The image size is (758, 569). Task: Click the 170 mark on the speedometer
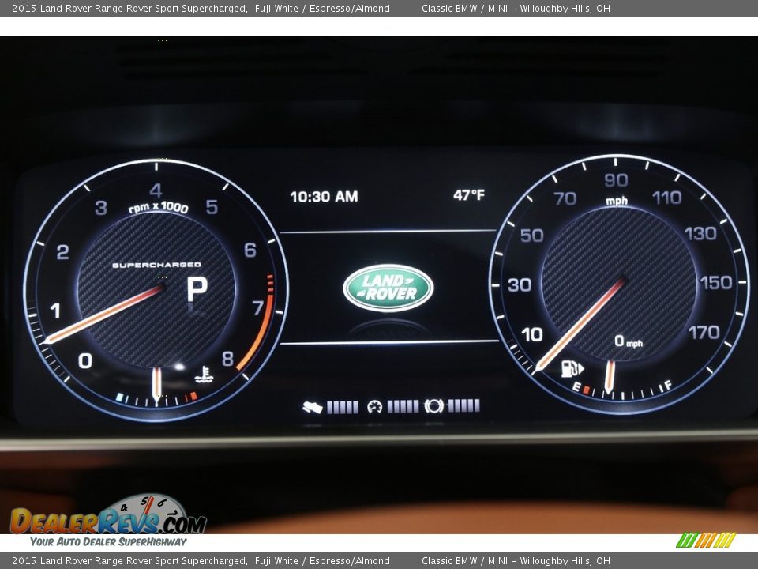point(704,332)
